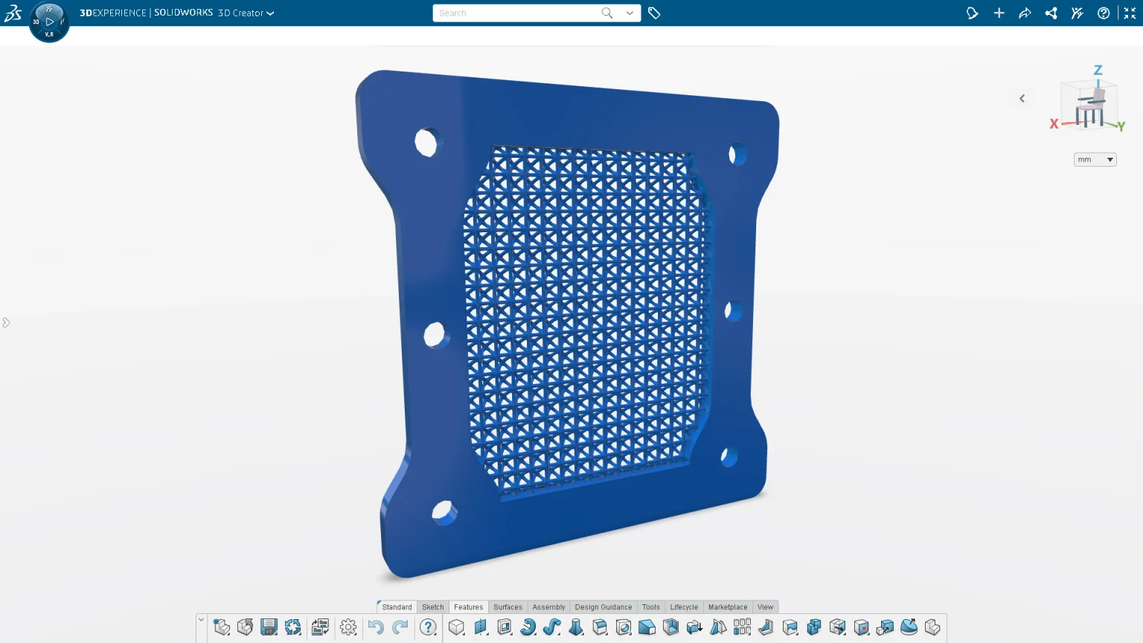Image resolution: width=1143 pixels, height=643 pixels.
Task: Click the magnifier search icon
Action: [x=607, y=13]
